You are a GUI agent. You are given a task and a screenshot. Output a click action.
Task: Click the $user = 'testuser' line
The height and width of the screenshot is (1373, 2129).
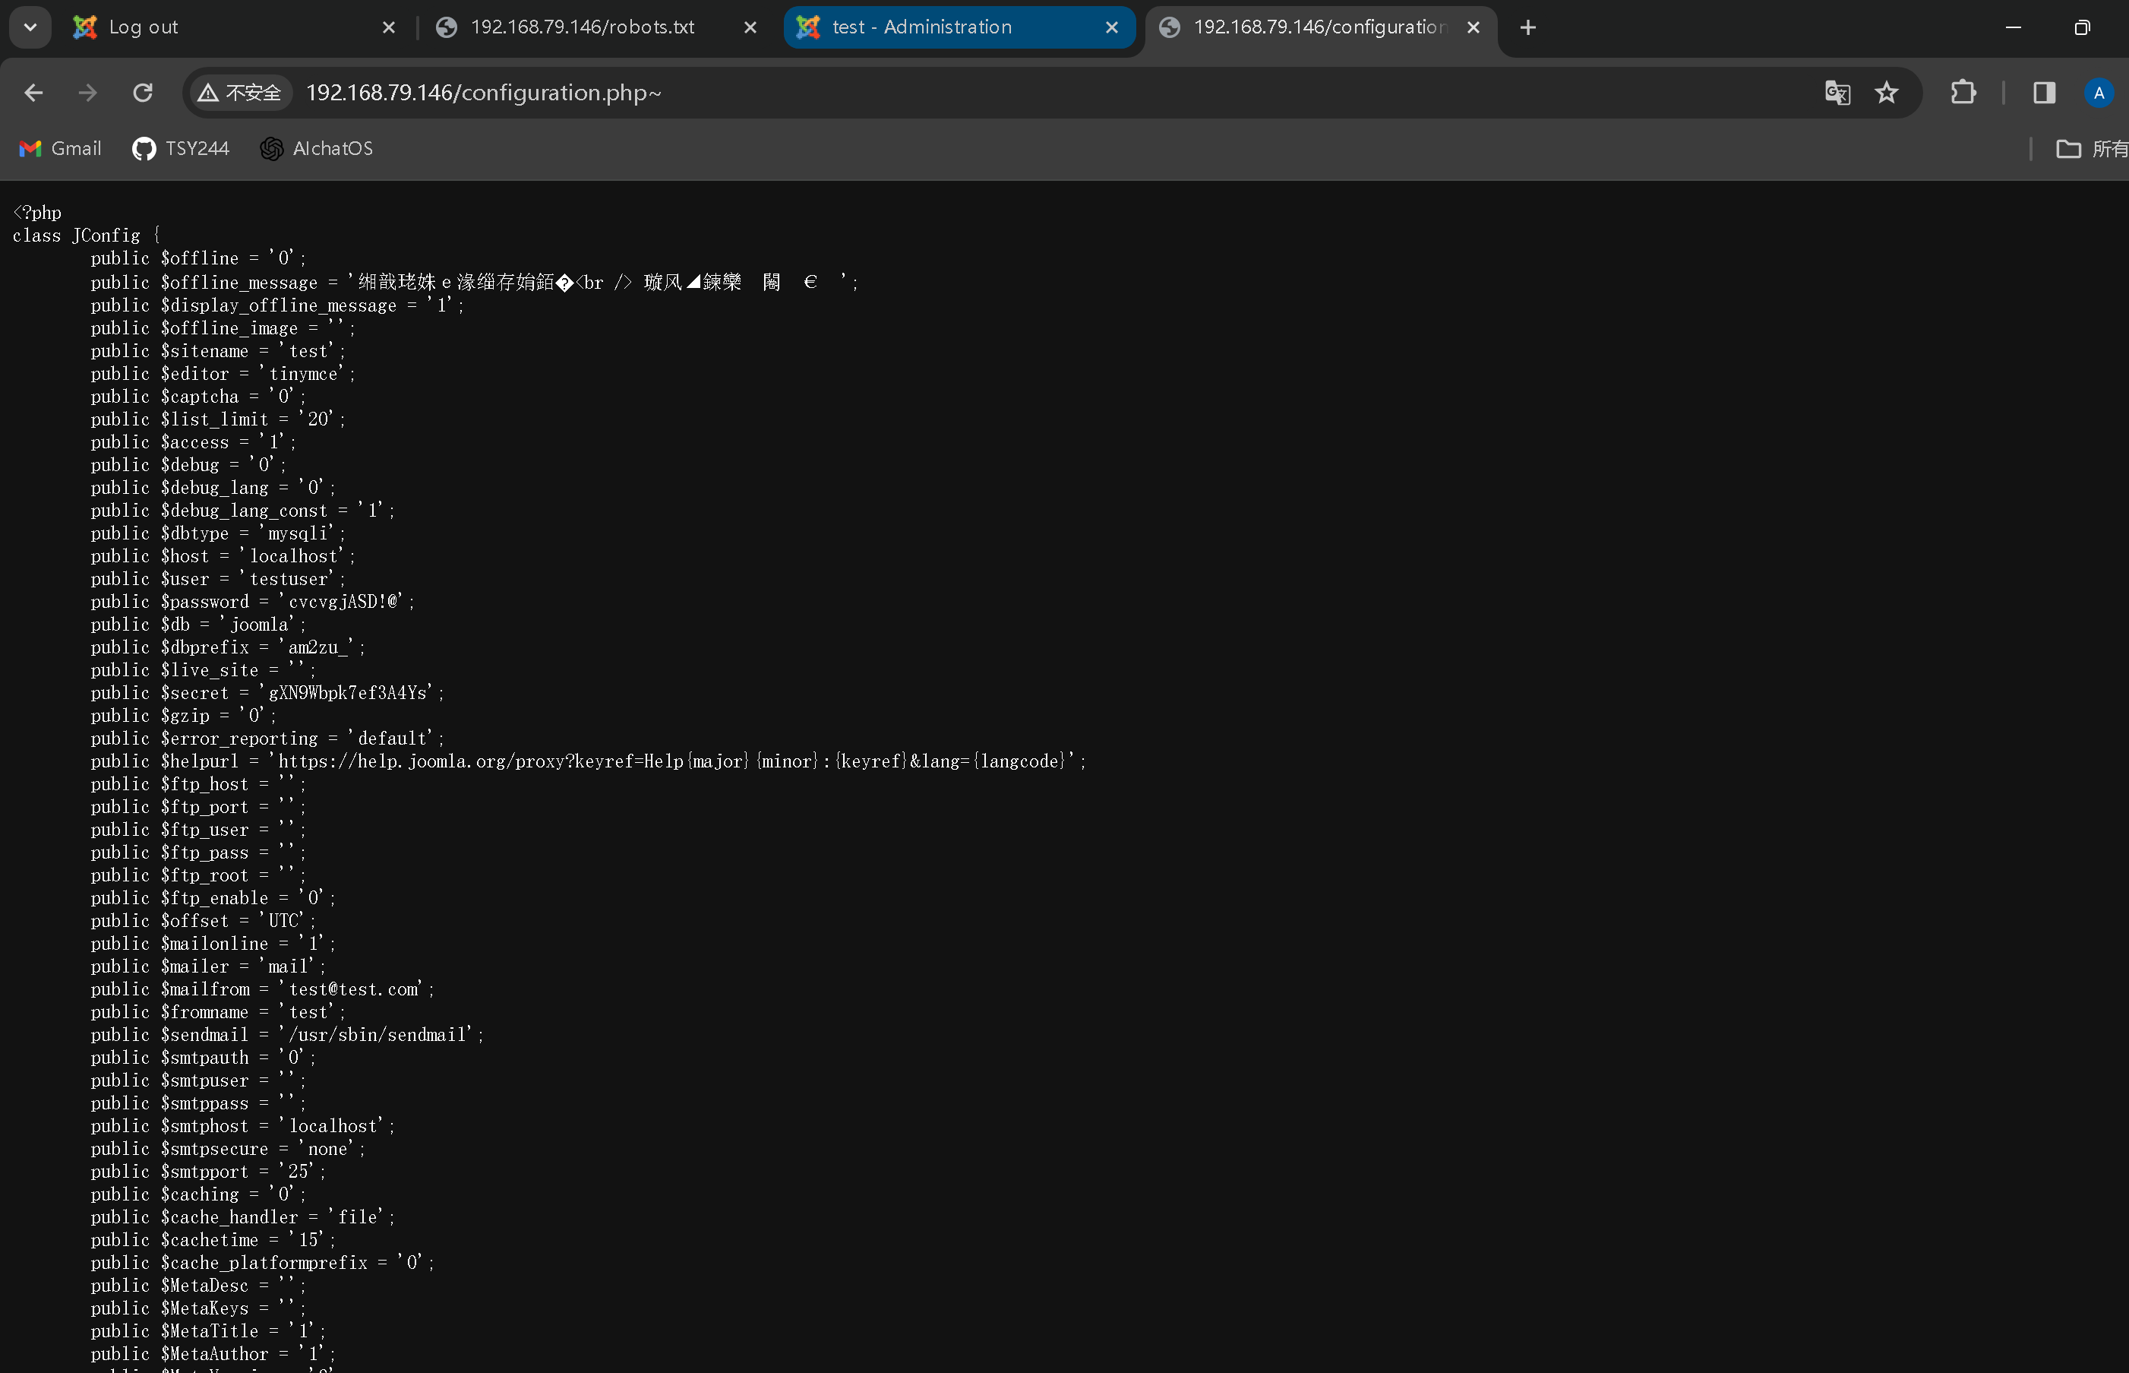217,580
